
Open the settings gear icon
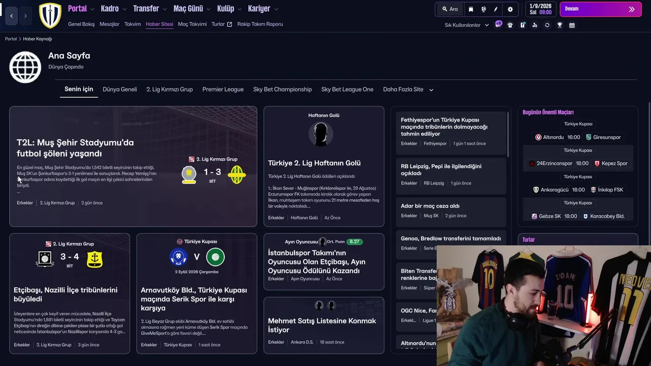510,9
